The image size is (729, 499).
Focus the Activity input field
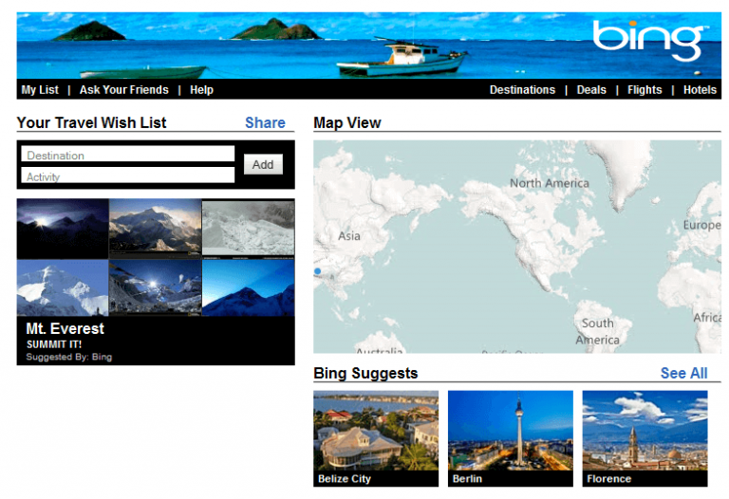point(128,176)
